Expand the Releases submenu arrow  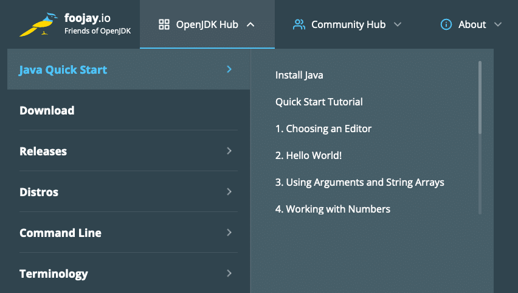pyautogui.click(x=229, y=150)
